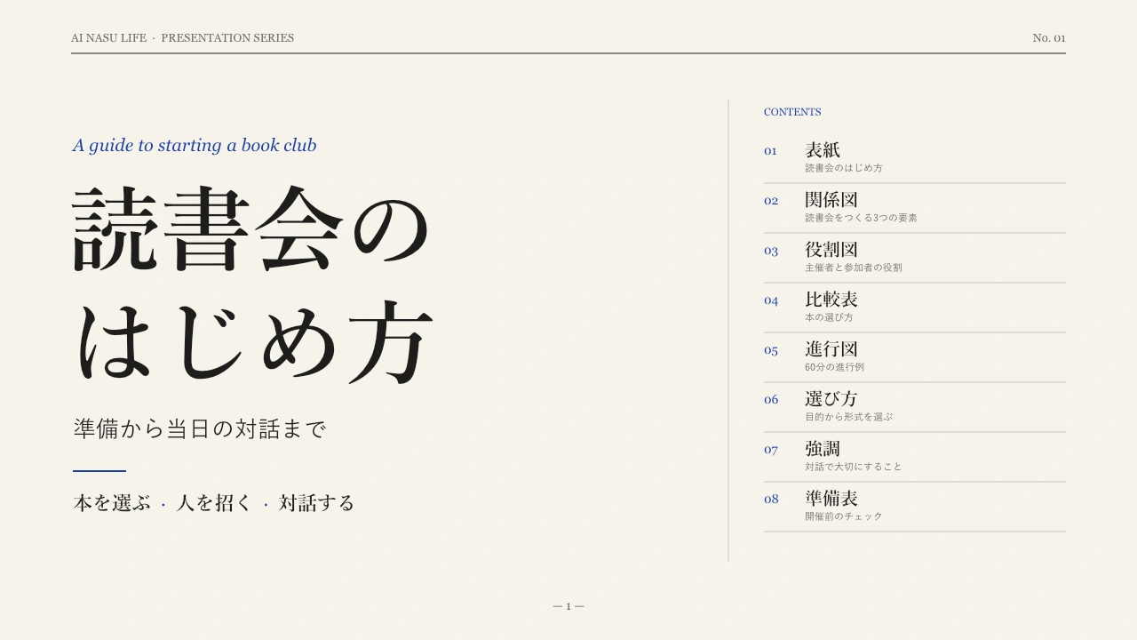Click the contents number '01'
The image size is (1137, 640).
click(x=770, y=151)
